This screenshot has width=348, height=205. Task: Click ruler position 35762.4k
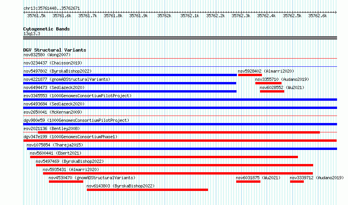[x=266, y=16]
